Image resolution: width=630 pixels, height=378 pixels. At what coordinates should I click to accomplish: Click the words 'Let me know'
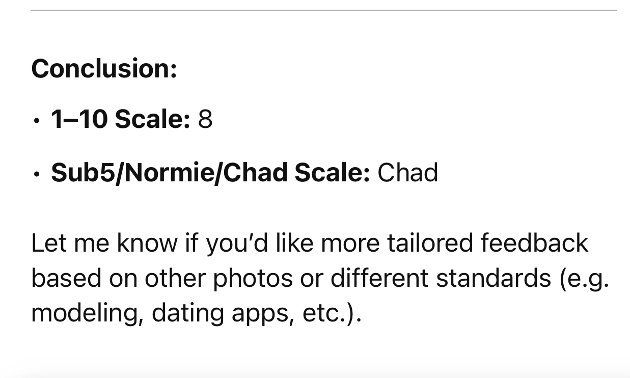[x=104, y=242]
